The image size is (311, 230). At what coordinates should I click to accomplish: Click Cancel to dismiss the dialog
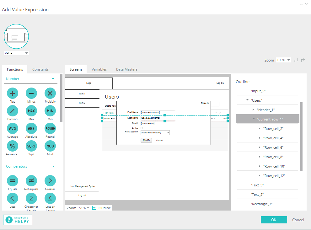[298, 220]
